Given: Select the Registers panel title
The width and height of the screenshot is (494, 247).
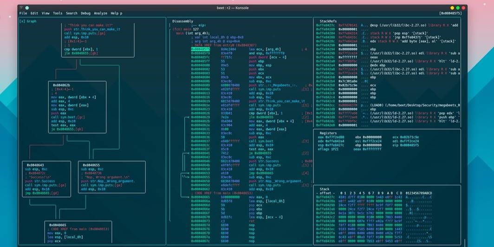Looking at the screenshot, I should (x=328, y=133).
